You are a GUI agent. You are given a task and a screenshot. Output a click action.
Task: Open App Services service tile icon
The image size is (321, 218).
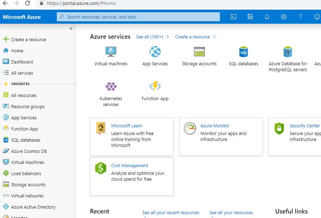[155, 52]
